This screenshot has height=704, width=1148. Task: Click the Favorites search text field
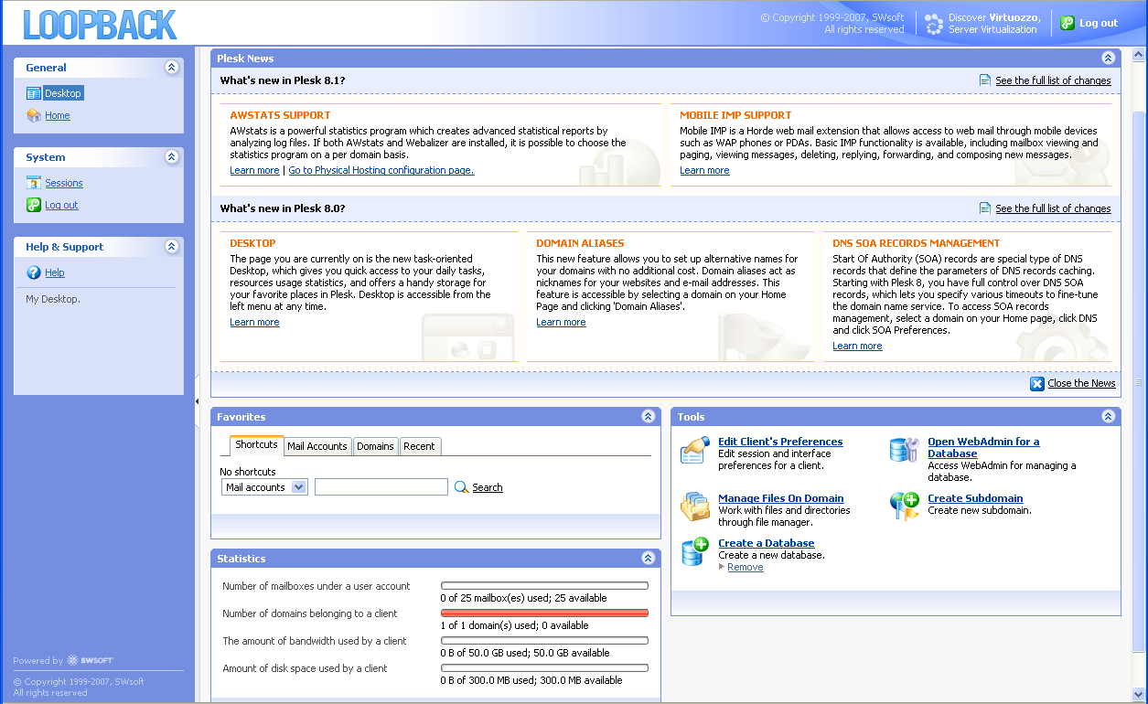pyautogui.click(x=381, y=487)
